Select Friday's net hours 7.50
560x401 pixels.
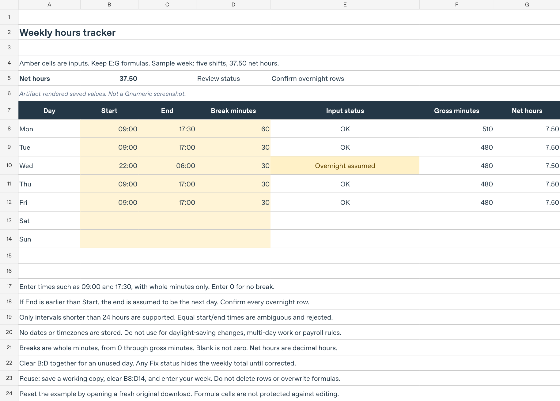pyautogui.click(x=552, y=202)
